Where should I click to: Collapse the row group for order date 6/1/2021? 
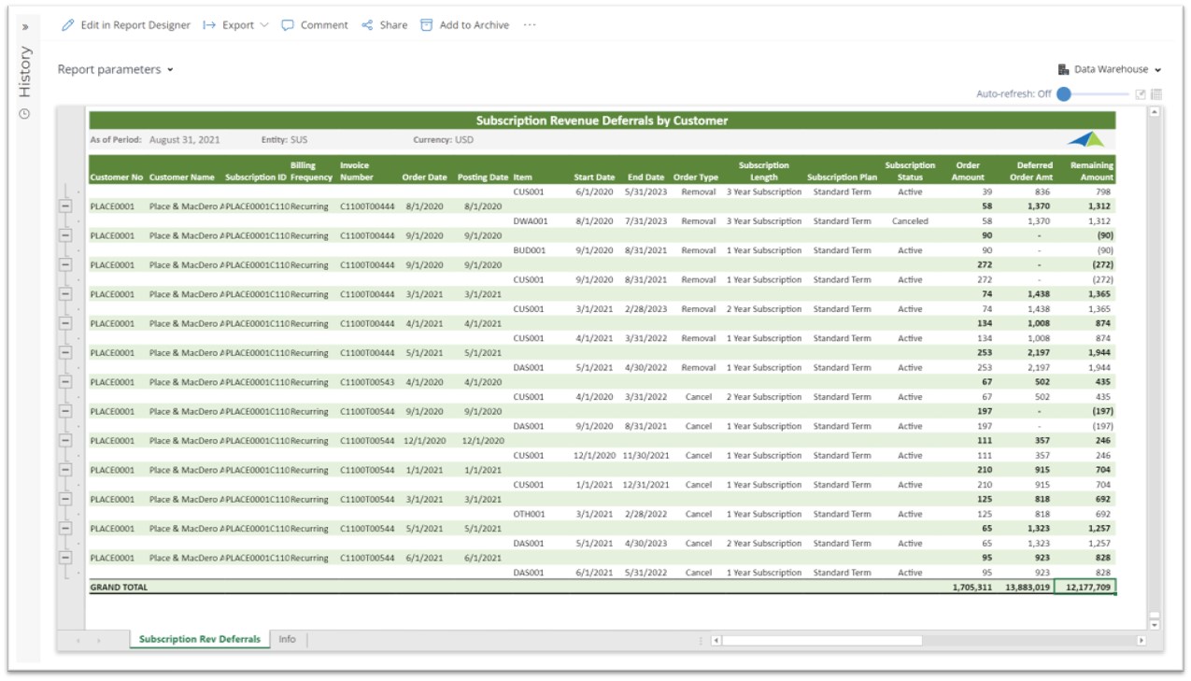click(65, 558)
